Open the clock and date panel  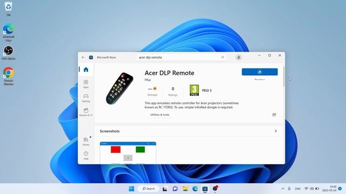coord(329,189)
